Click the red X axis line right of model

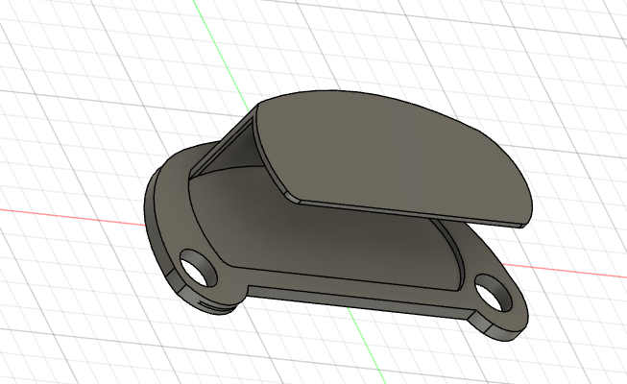point(564,271)
